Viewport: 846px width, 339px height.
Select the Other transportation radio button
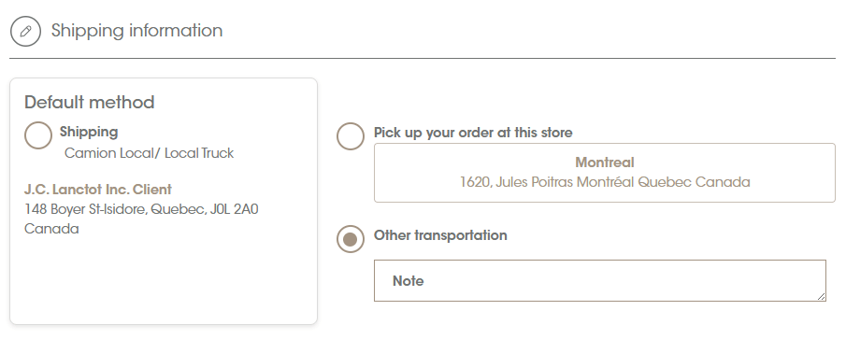(351, 239)
